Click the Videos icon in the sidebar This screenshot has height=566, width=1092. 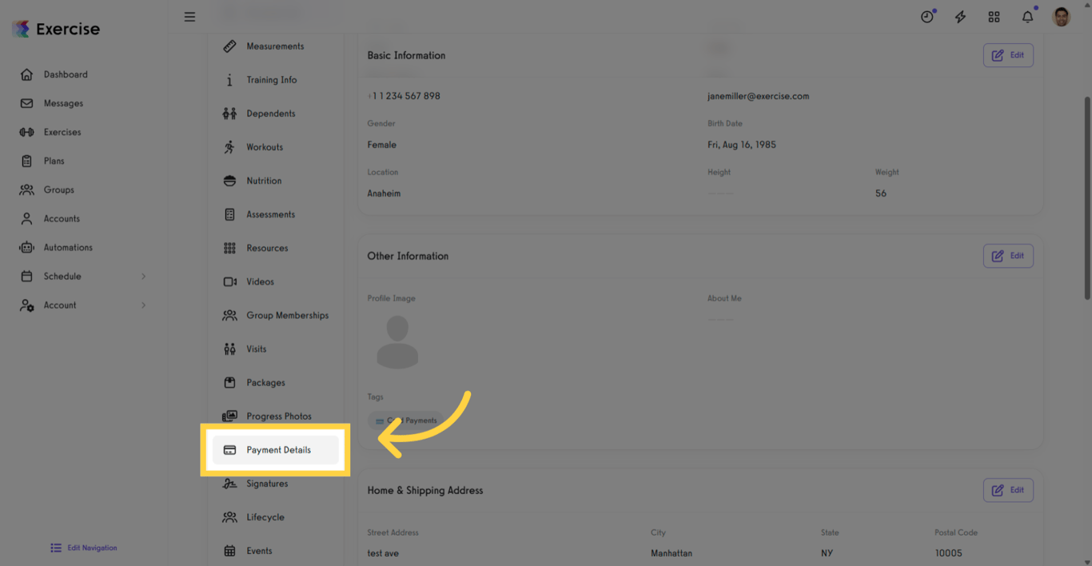point(230,281)
